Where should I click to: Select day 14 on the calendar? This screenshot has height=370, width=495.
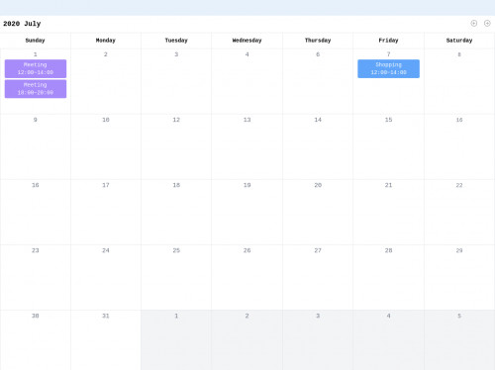[x=318, y=146]
